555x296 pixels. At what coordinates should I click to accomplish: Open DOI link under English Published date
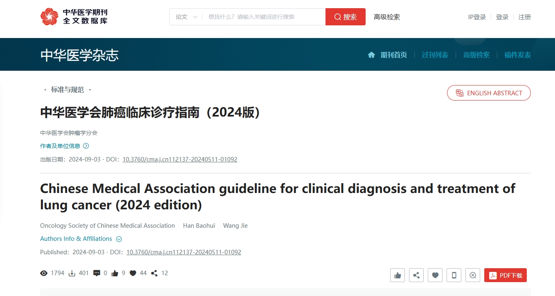coord(184,252)
